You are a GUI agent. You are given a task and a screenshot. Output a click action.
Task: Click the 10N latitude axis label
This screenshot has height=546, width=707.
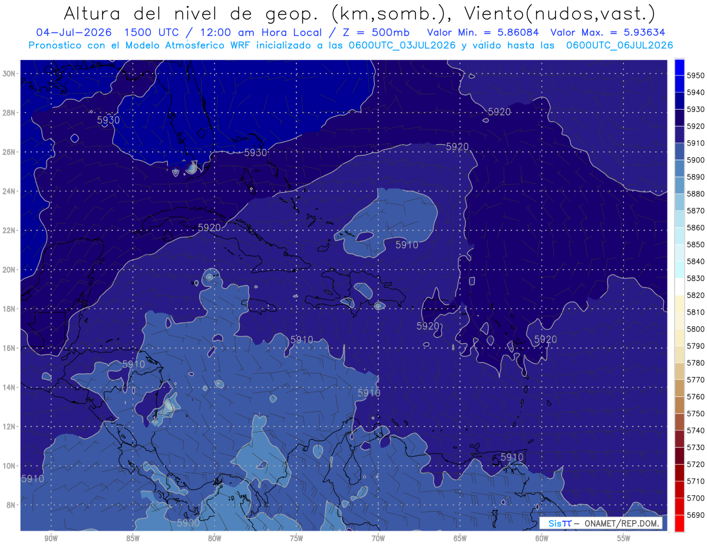10,465
